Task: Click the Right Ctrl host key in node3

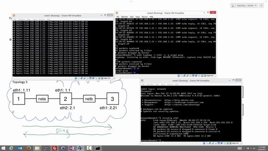Action: (x=235, y=143)
